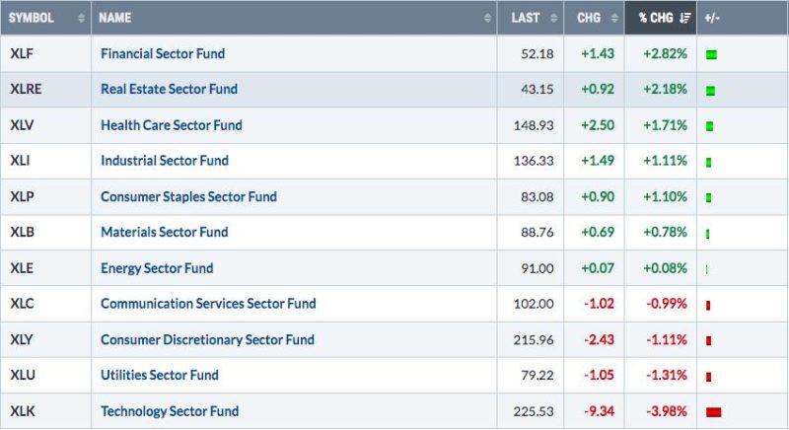This screenshot has height=430, width=789.
Task: Click the XLV red-free green performance bar
Action: pos(709,125)
